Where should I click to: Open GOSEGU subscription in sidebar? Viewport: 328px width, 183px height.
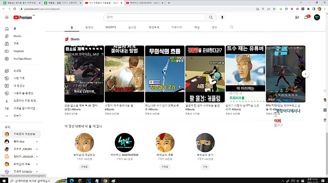22,172
